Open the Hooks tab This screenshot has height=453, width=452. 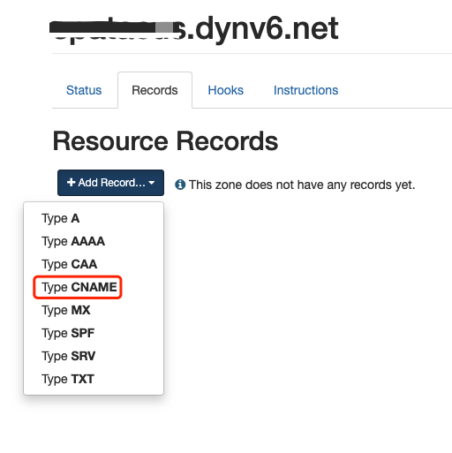tap(226, 90)
